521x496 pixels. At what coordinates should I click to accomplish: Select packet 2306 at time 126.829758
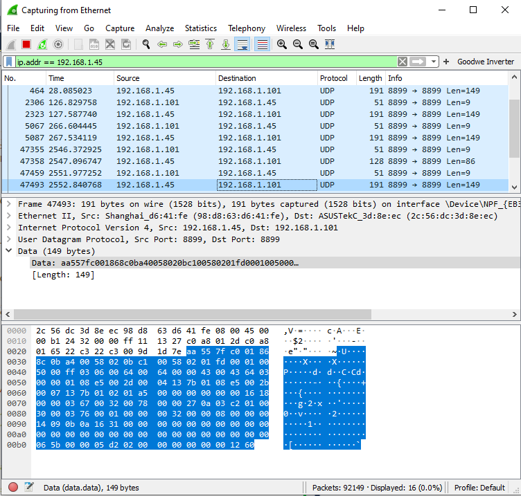pyautogui.click(x=255, y=102)
